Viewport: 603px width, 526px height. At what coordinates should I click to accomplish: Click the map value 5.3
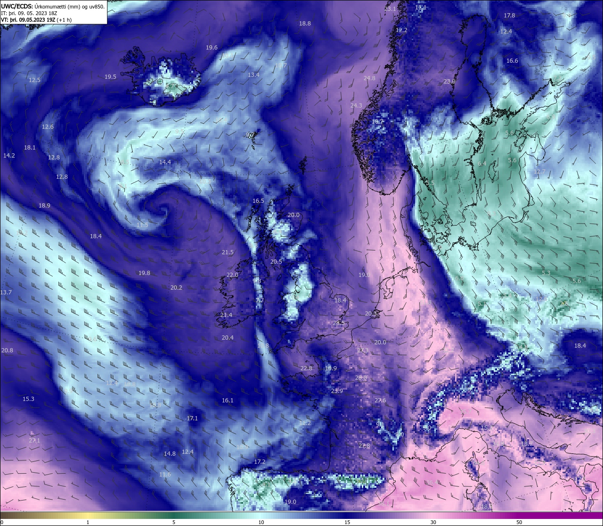point(546,273)
